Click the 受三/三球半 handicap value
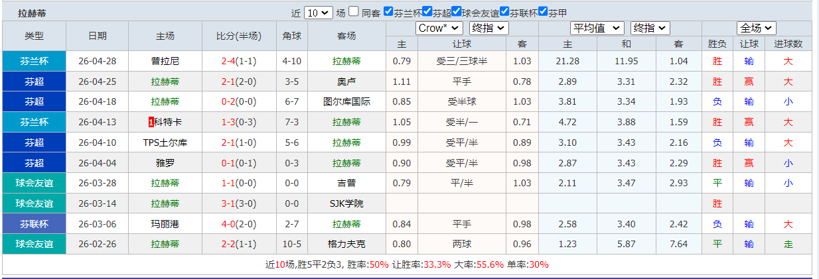819x279 pixels. (x=462, y=61)
